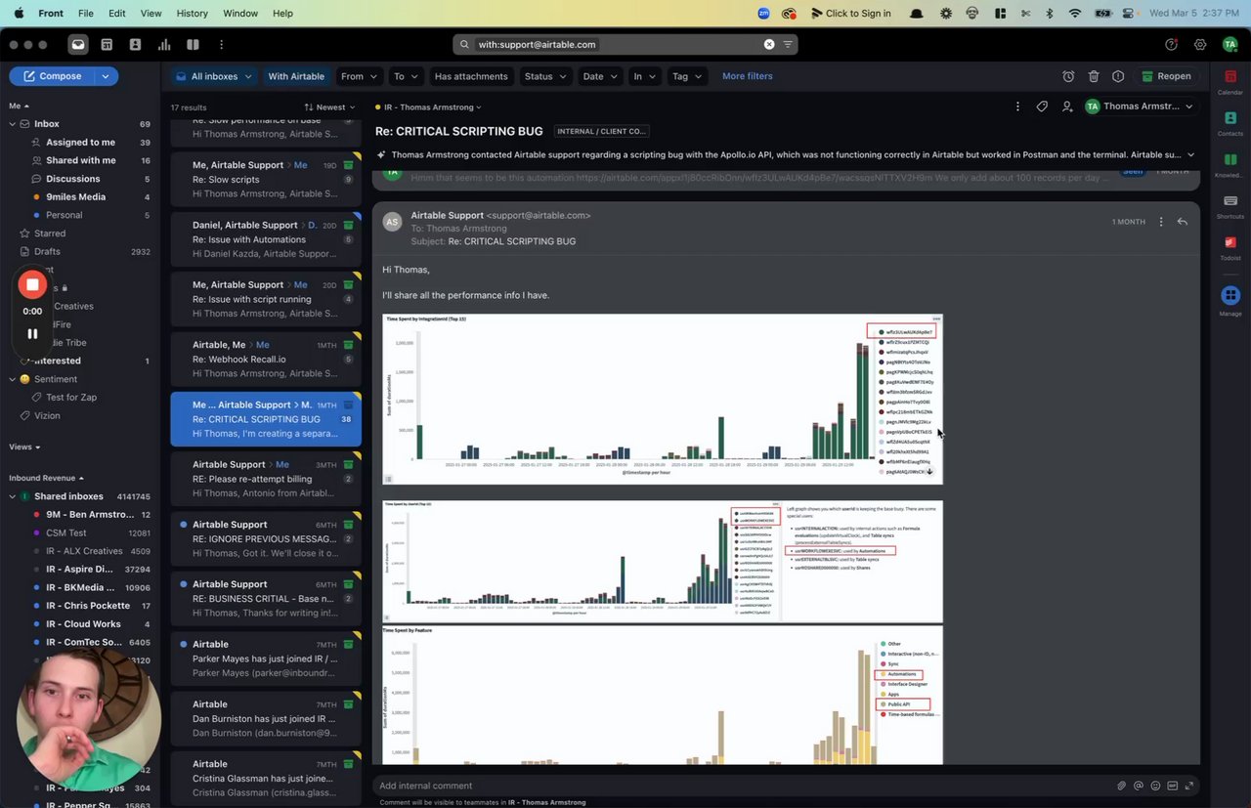Open the Window menu
Viewport: 1251px width, 808px height.
coord(240,14)
